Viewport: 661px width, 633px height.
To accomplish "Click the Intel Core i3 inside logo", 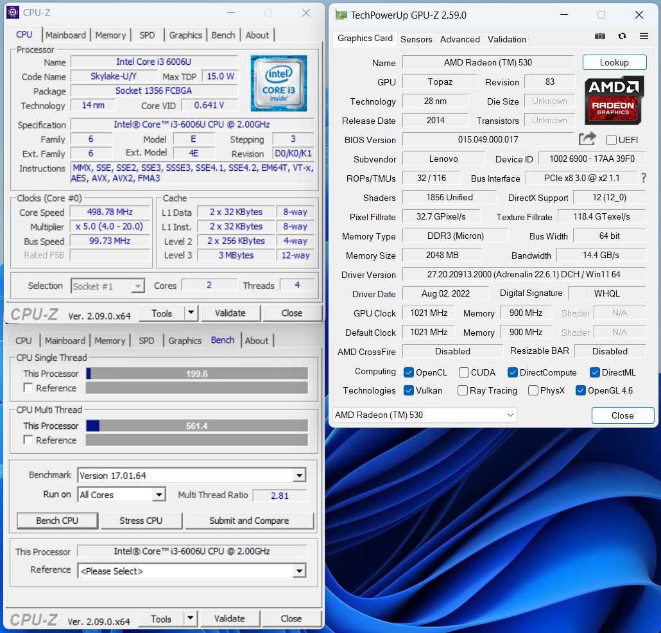I will point(279,83).
